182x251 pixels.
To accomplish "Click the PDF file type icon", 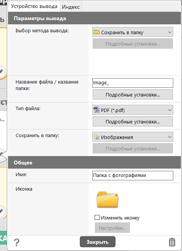I will pos(97,110).
